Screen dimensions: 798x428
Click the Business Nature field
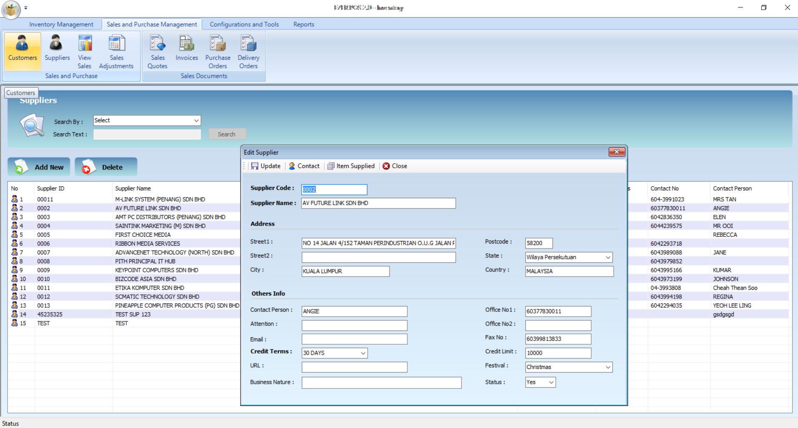click(x=381, y=383)
